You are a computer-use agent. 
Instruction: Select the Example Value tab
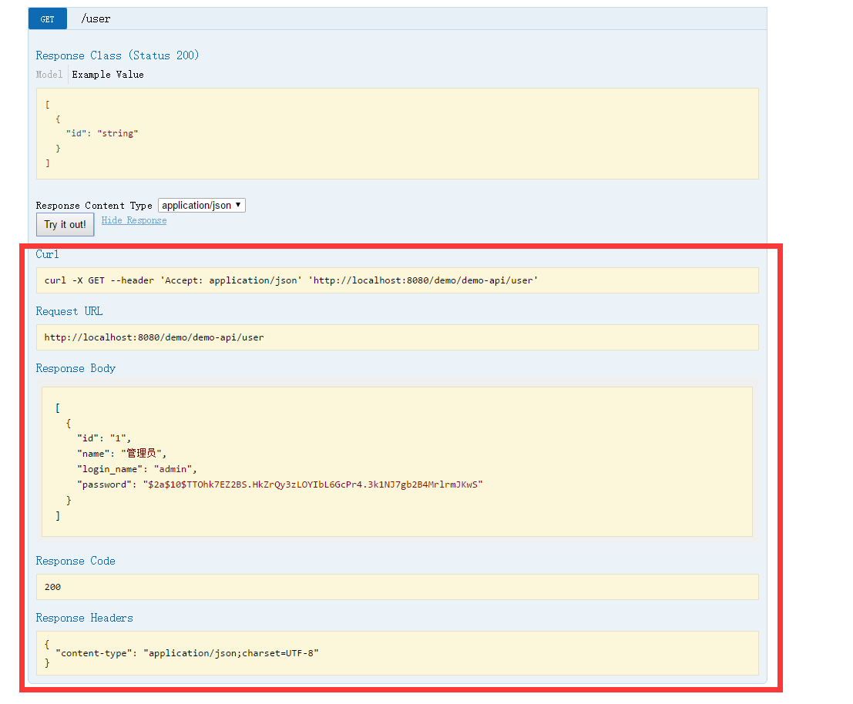coord(108,75)
